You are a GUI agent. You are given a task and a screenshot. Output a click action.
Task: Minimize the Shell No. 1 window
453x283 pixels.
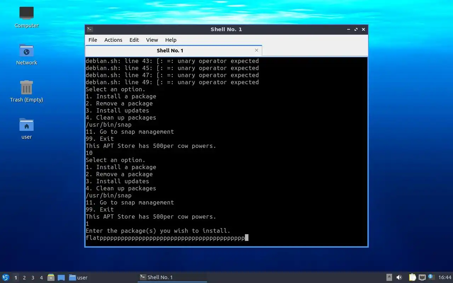(x=349, y=29)
